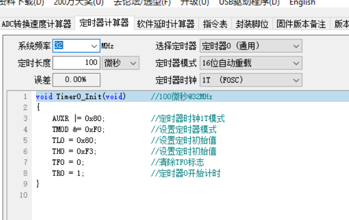The width and height of the screenshot is (349, 220).
Task: Switch to 封装脚位 tab
Action: 252,24
